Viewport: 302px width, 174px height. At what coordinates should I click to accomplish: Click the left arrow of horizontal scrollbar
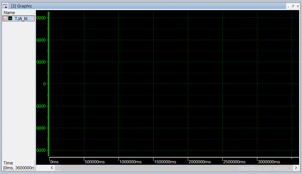pyautogui.click(x=52, y=168)
